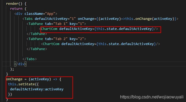Viewport: 186px width, 102px height.
Task: Click ChartCom tag inside Tab 1 pane
Action: click(49, 29)
